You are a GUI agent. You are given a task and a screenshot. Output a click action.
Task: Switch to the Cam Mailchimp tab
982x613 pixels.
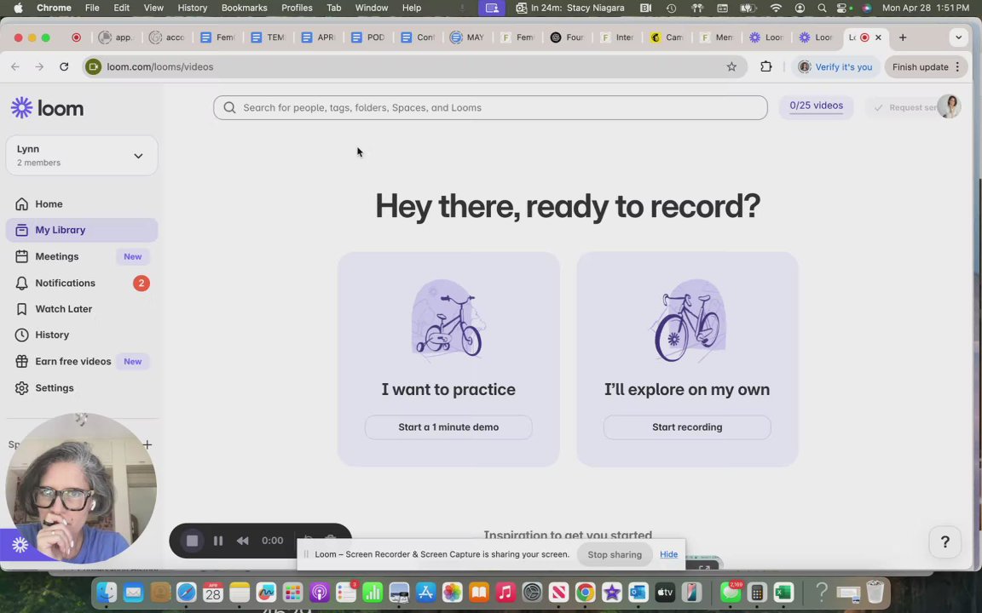(x=667, y=37)
